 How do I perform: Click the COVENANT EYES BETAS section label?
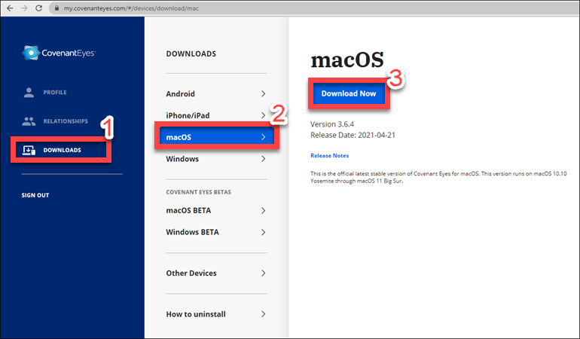pyautogui.click(x=198, y=192)
